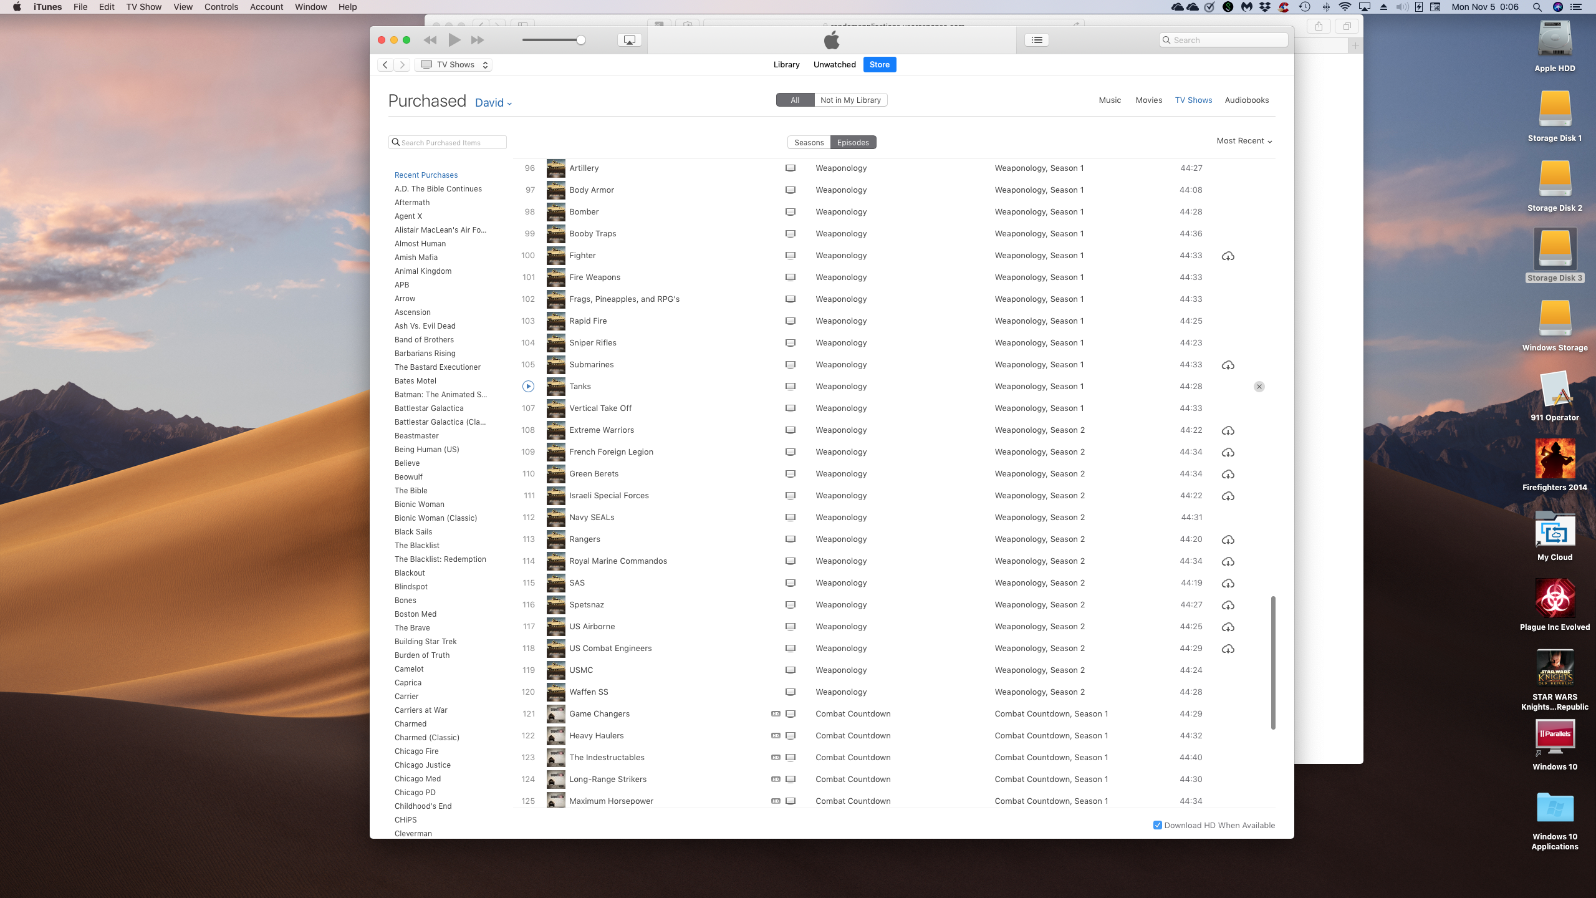Cancel the Tanks download with X icon

click(1259, 387)
